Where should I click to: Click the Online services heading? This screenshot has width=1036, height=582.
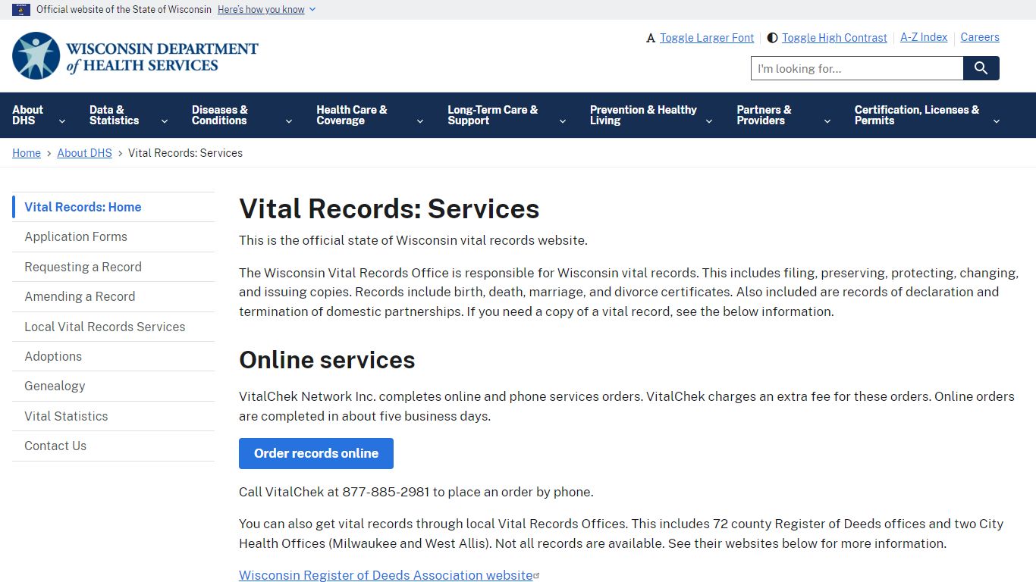tap(327, 359)
